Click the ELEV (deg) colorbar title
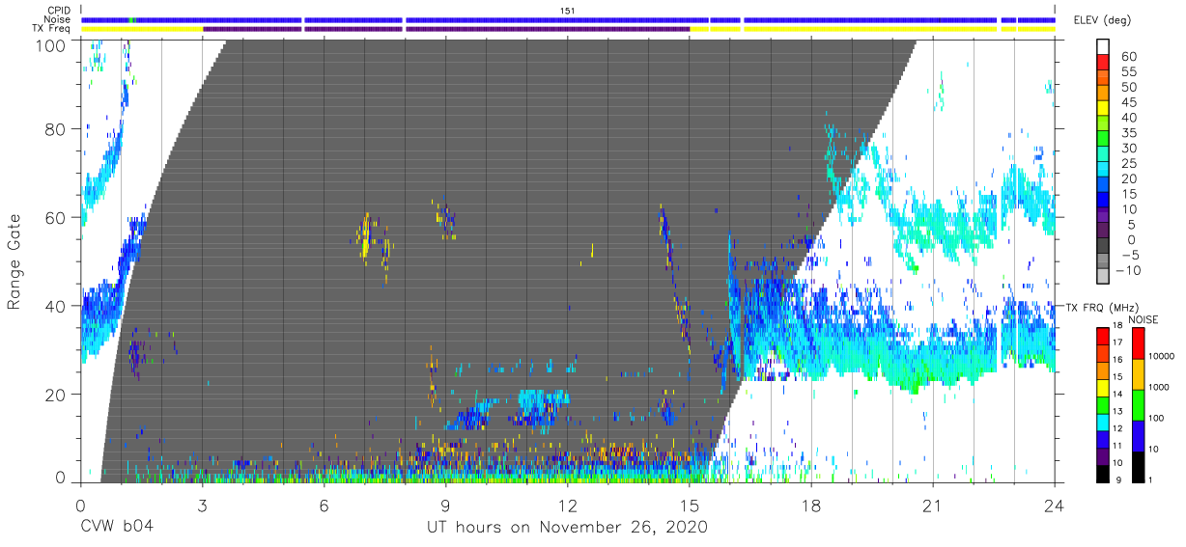The height and width of the screenshot is (547, 1186). pos(1102,20)
